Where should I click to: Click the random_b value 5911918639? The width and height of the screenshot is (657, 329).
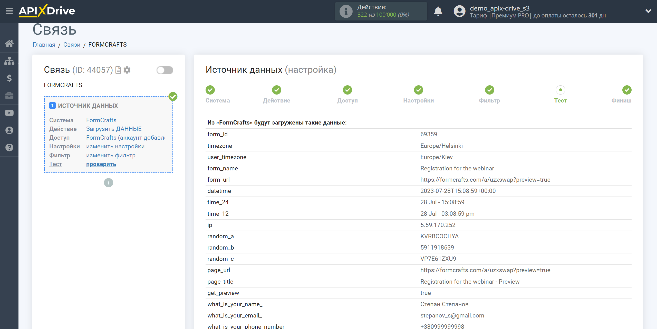(437, 248)
